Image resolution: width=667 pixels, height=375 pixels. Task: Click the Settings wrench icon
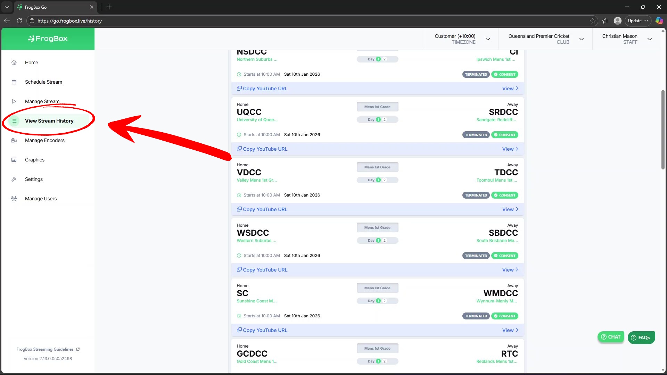(14, 179)
